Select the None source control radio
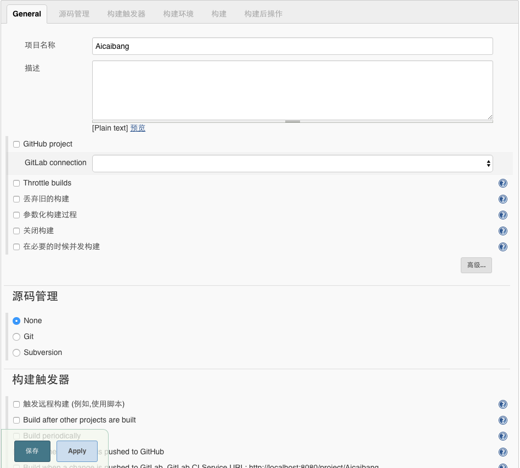 16,321
